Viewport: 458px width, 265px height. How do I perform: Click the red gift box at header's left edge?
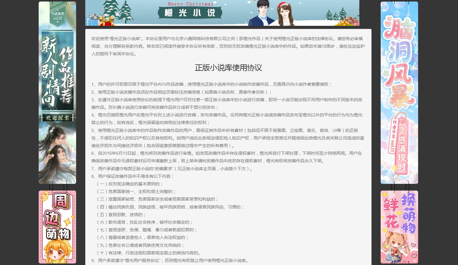click(x=106, y=21)
